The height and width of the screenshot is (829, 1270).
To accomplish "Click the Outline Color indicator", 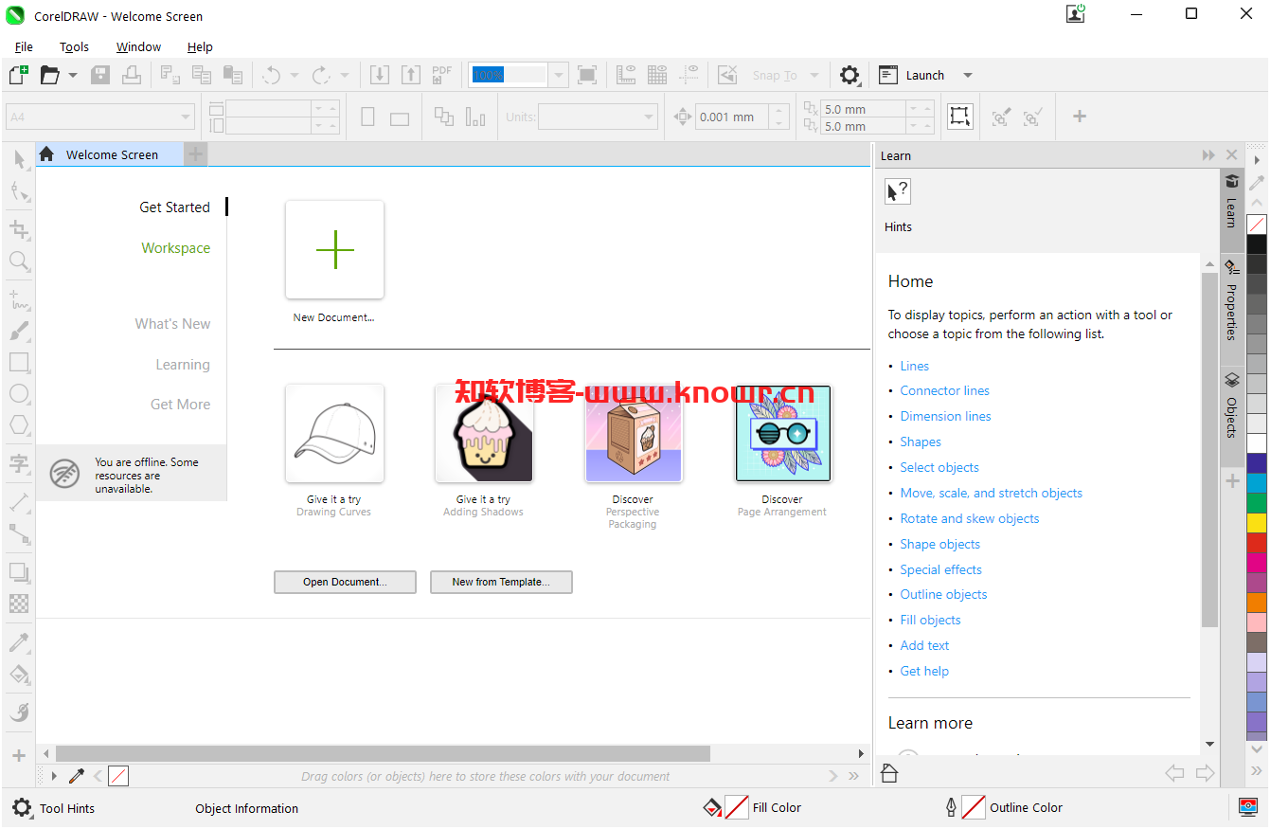I will (1003, 808).
